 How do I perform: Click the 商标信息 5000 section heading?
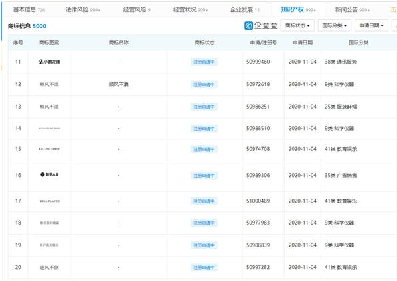(x=27, y=26)
